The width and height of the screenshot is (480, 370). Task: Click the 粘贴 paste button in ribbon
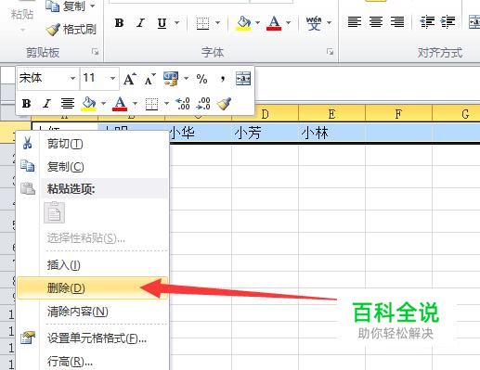[x=22, y=14]
